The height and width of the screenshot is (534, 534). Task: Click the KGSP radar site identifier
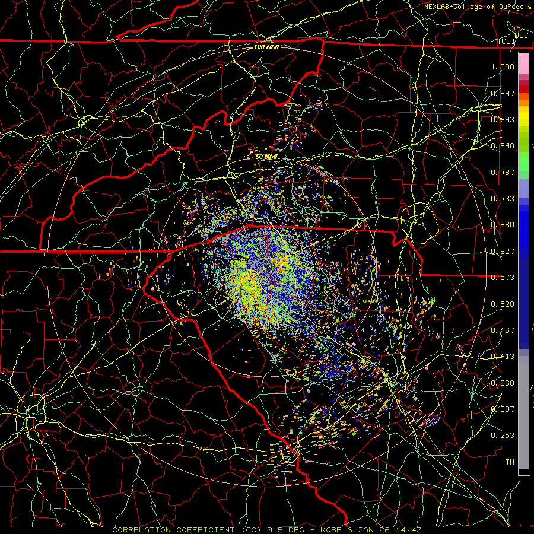tap(332, 530)
